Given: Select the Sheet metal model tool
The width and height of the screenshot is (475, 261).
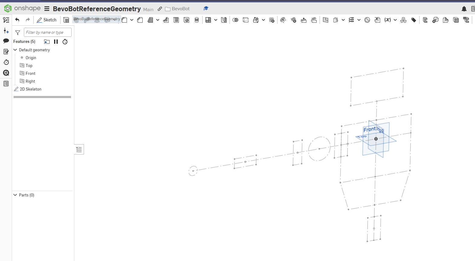Looking at the screenshot, I should coord(425,20).
